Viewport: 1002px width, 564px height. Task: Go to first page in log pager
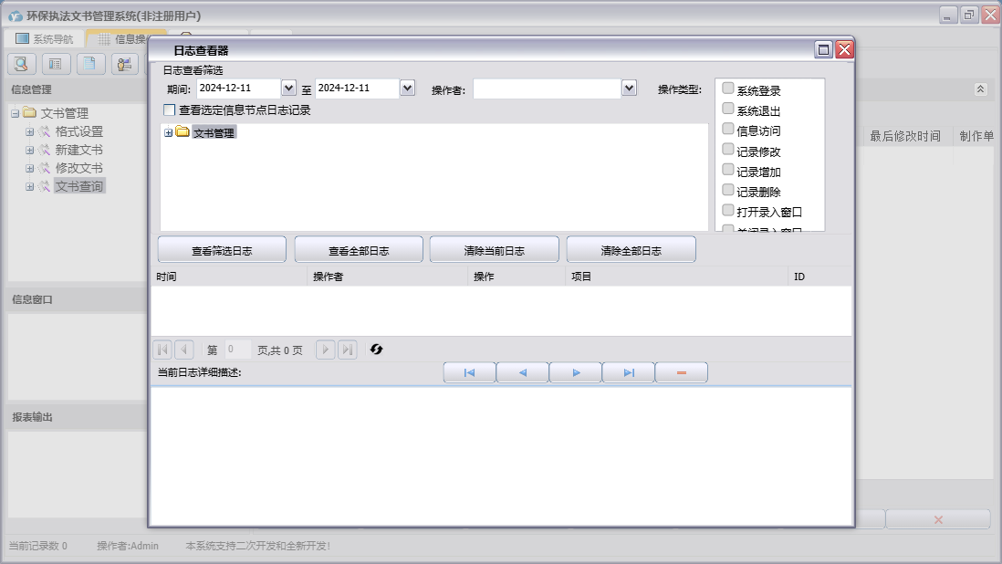[163, 350]
